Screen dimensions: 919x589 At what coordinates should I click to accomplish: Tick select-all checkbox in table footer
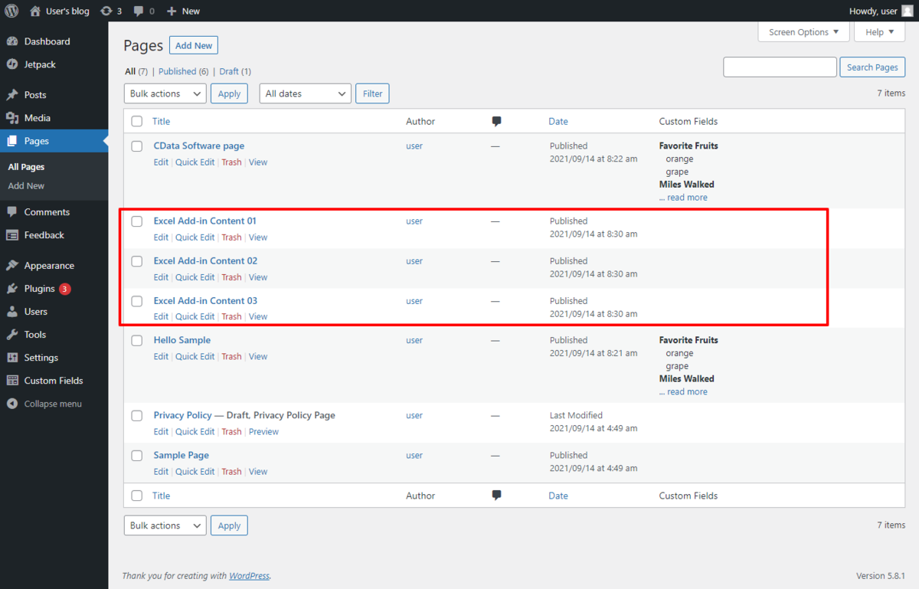point(136,496)
